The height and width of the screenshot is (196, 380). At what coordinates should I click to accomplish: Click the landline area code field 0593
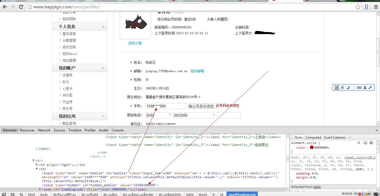(157, 115)
